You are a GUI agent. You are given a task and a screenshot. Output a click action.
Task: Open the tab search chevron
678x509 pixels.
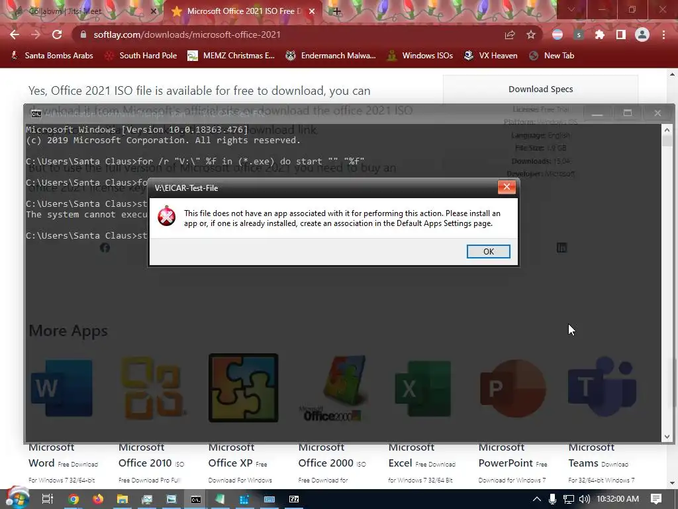point(571,9)
